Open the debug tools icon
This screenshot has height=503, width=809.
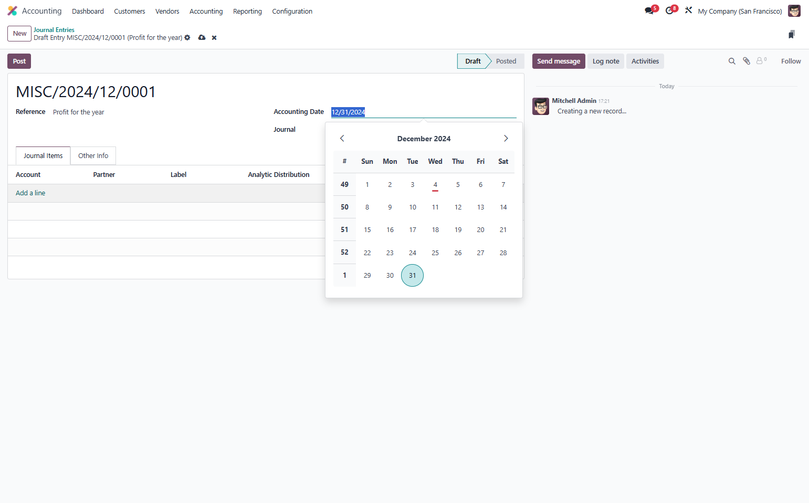(688, 11)
